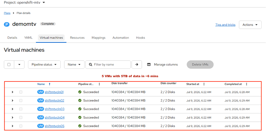
Task: Click the Manage columns icon
Action: [x=149, y=65]
